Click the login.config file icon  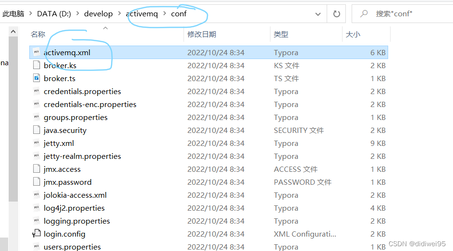point(37,233)
